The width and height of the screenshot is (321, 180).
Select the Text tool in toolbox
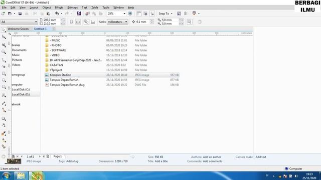(4, 95)
